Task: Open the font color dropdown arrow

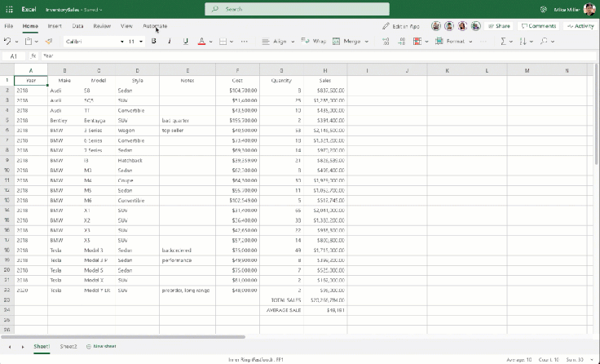Action: click(x=211, y=42)
